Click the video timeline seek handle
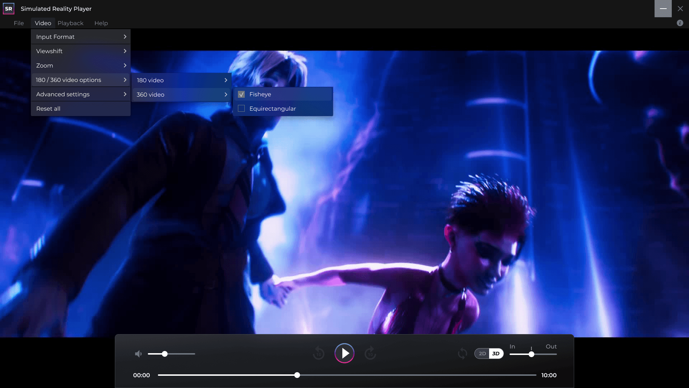 [x=297, y=375]
